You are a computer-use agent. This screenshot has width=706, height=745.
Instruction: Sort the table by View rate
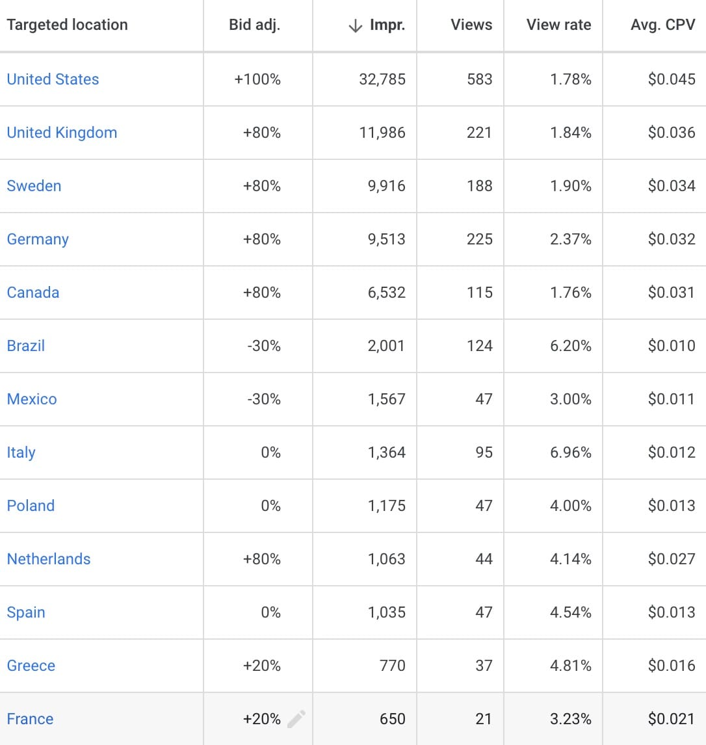click(x=559, y=25)
